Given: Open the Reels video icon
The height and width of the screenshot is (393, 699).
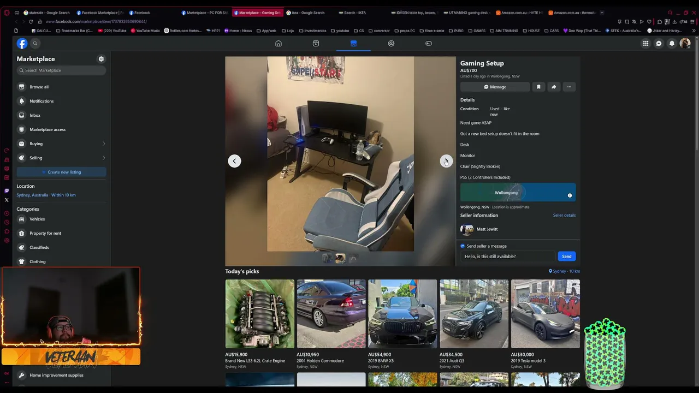Looking at the screenshot, I should [x=316, y=43].
